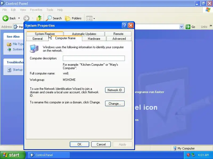Click the Computer description text field
The image size is (213, 159).
tap(94, 58)
